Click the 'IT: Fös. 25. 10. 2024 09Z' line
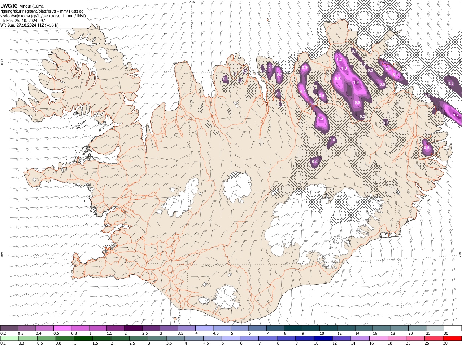The image size is (462, 346). click(23, 21)
